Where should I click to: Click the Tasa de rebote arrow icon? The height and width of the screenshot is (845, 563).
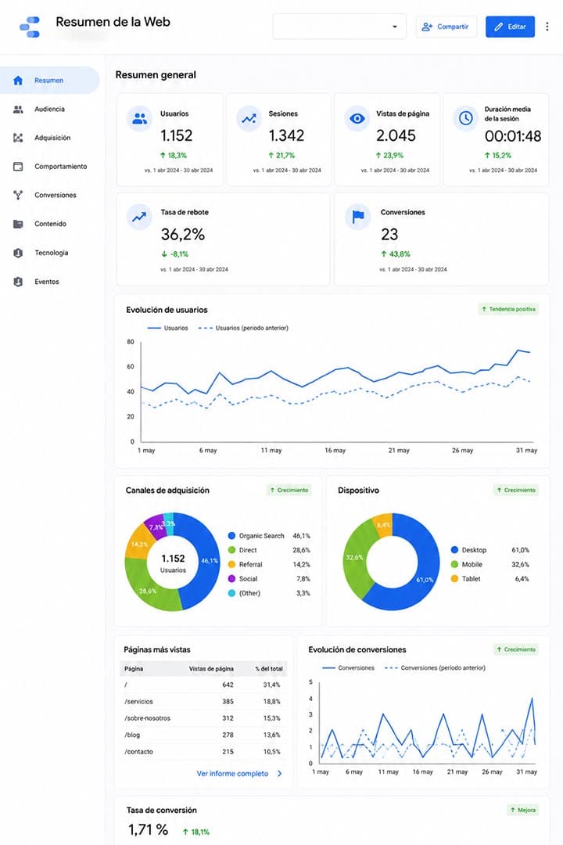(139, 218)
